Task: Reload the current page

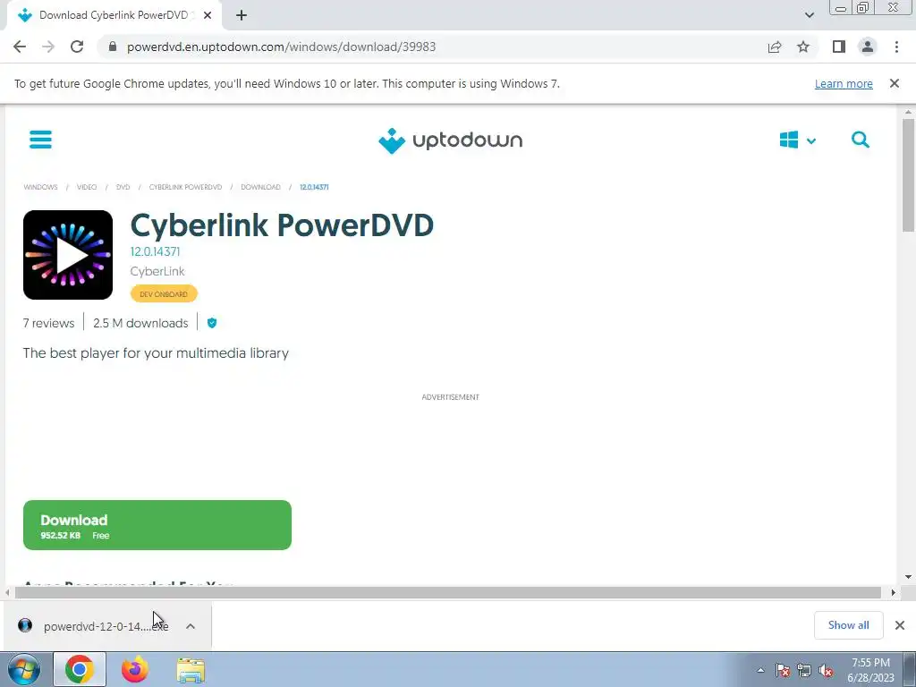Action: pos(77,47)
